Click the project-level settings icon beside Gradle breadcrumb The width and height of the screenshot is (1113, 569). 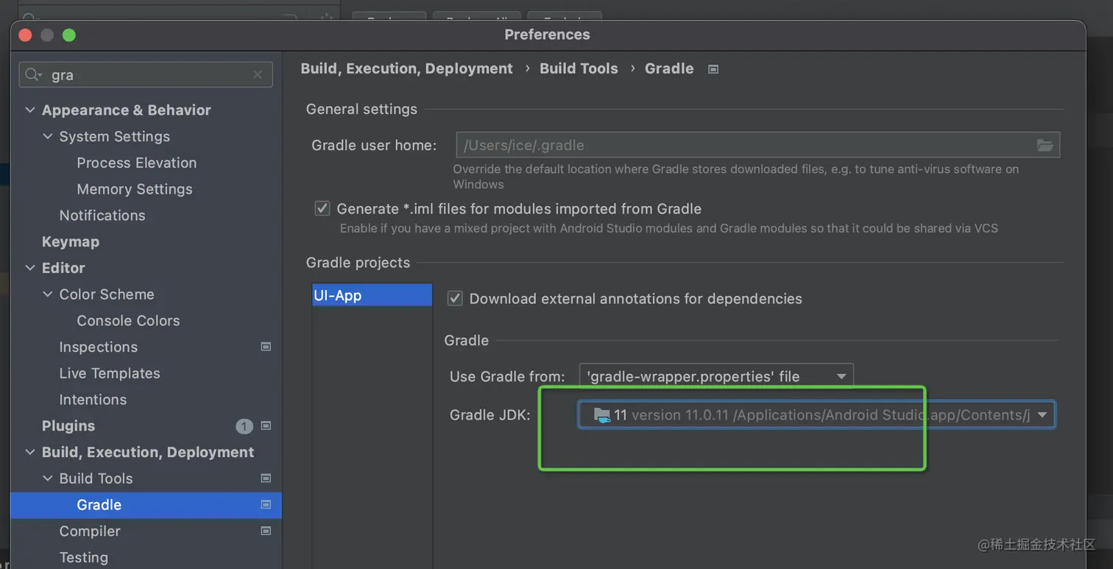pos(713,69)
